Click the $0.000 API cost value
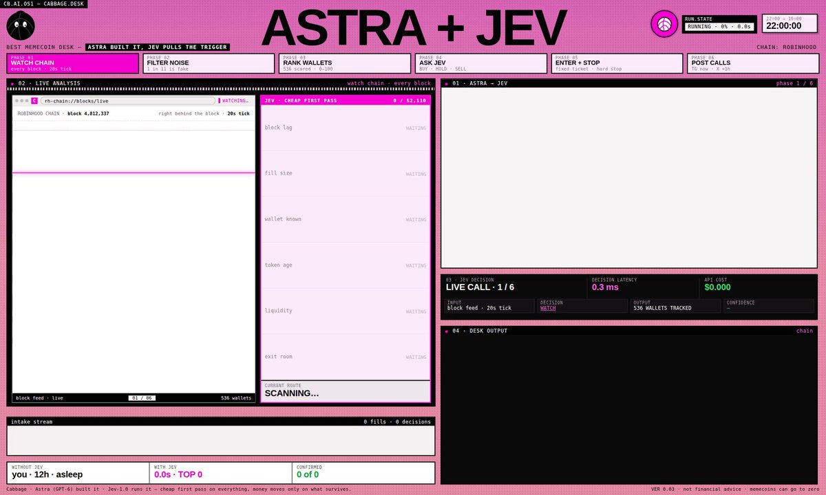This screenshot has height=495, width=826. (717, 287)
